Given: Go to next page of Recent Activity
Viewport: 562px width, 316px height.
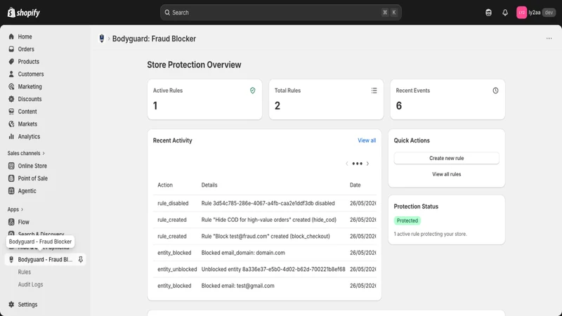Looking at the screenshot, I should tap(367, 164).
